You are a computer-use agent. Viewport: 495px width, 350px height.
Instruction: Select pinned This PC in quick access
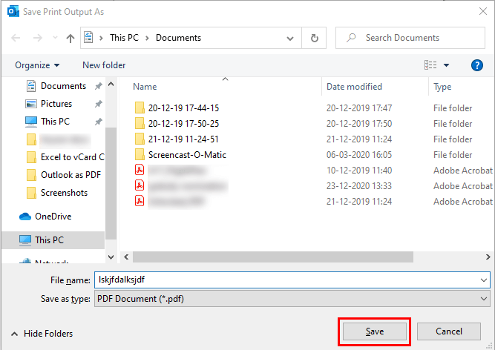point(55,122)
